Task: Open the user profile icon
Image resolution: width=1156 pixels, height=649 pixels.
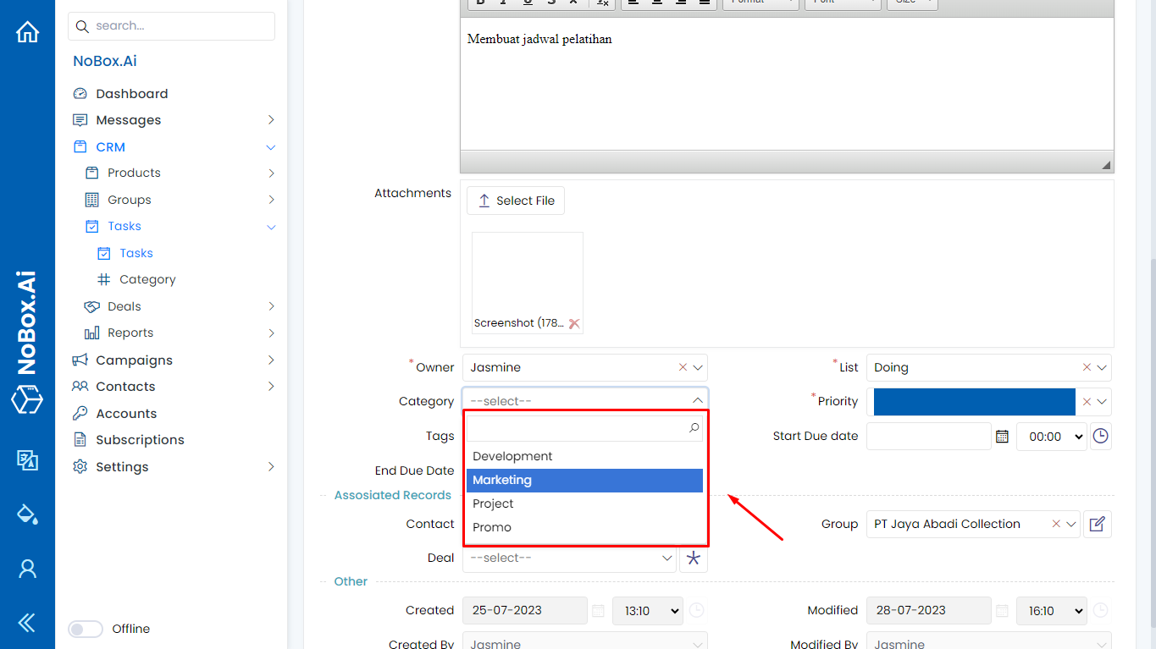Action: [27, 569]
